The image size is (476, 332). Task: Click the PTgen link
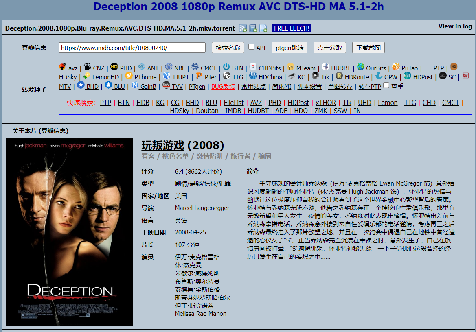point(197,87)
